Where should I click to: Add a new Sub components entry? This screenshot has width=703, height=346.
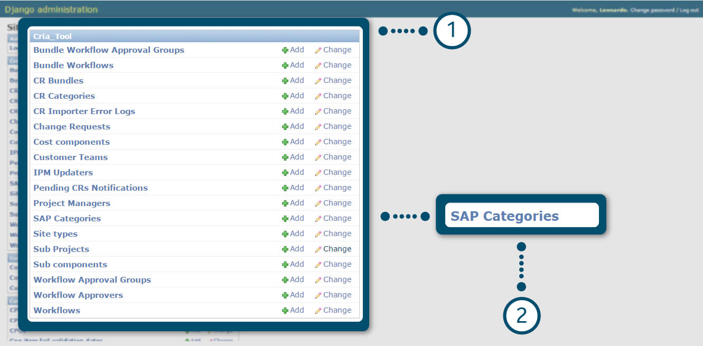click(x=293, y=264)
